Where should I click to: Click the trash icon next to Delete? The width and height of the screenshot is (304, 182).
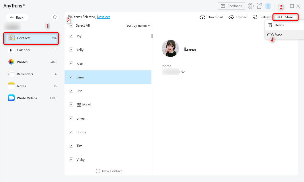[270, 25]
